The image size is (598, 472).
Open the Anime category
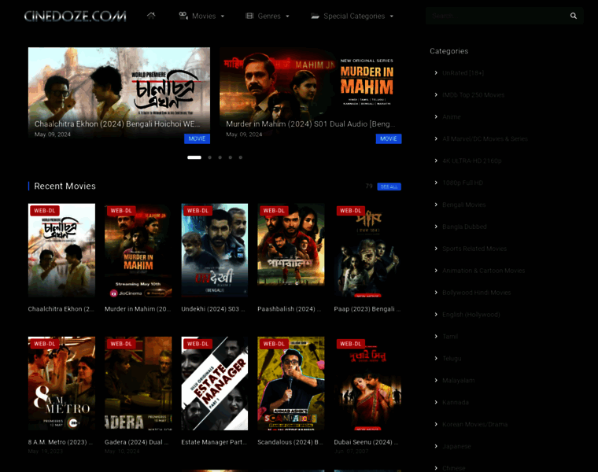[x=452, y=117]
